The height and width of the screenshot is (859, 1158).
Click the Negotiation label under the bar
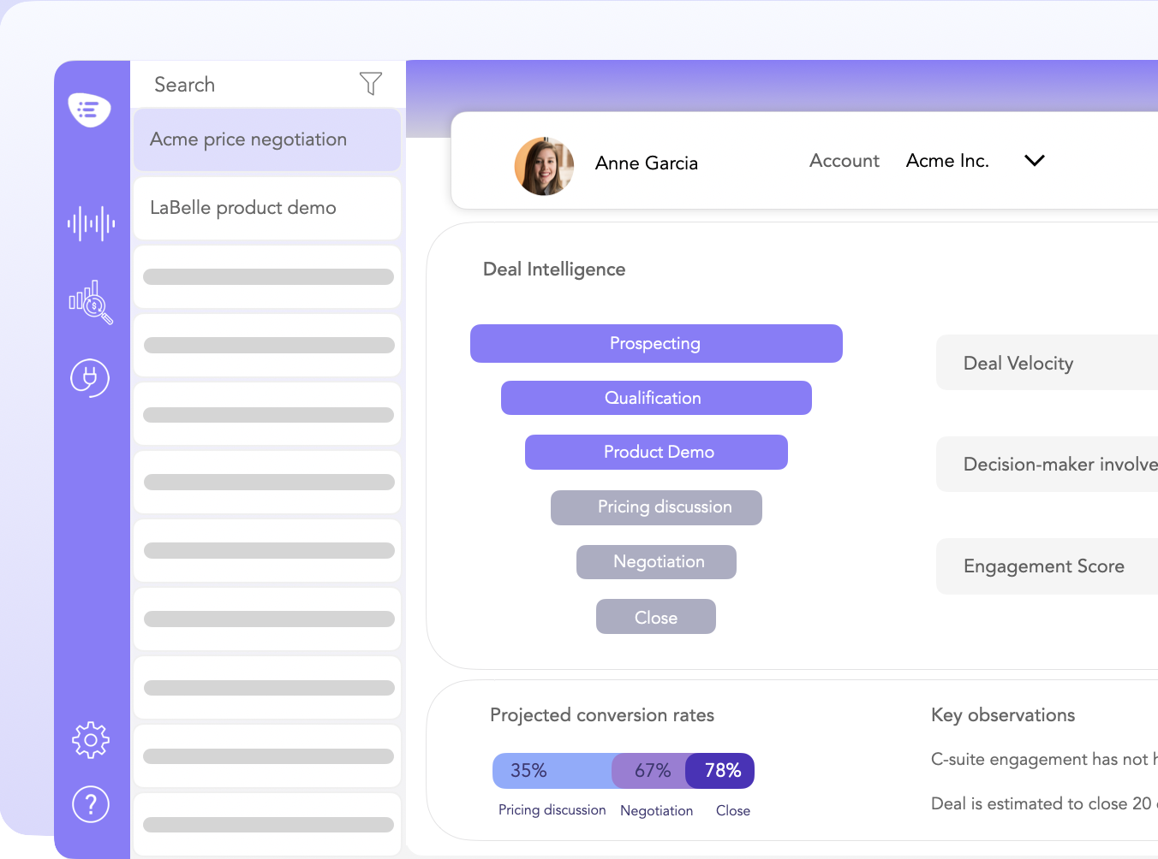click(x=657, y=811)
